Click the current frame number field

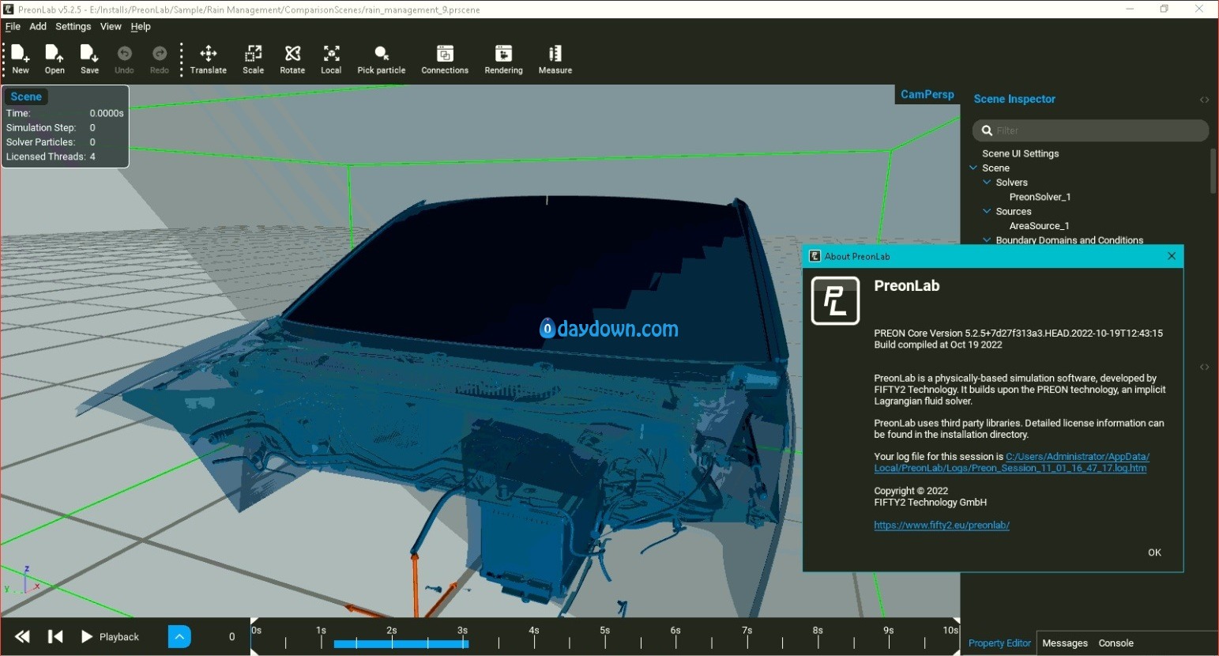[x=231, y=636]
